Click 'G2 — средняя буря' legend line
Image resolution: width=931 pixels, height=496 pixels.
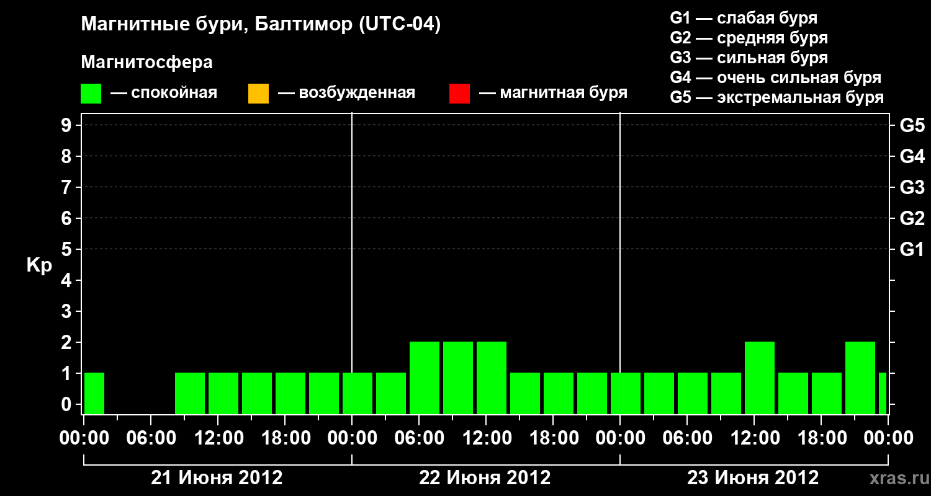pyautogui.click(x=749, y=38)
